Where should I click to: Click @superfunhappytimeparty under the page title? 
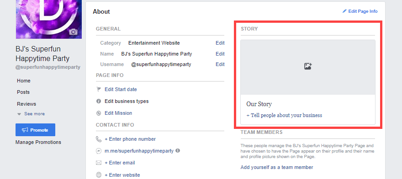point(48,67)
